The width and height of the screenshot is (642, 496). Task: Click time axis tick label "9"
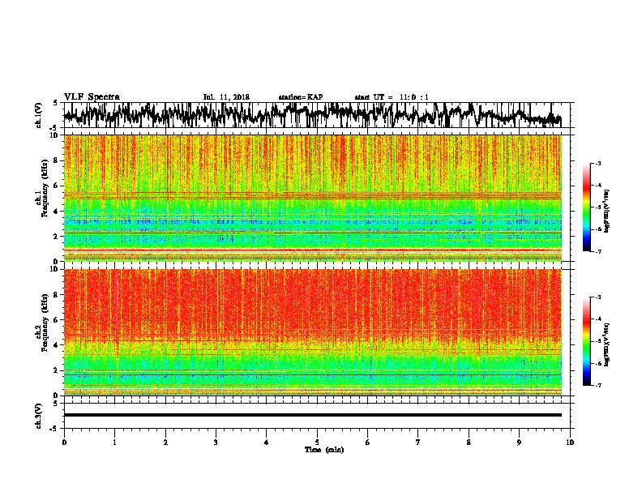pyautogui.click(x=519, y=443)
